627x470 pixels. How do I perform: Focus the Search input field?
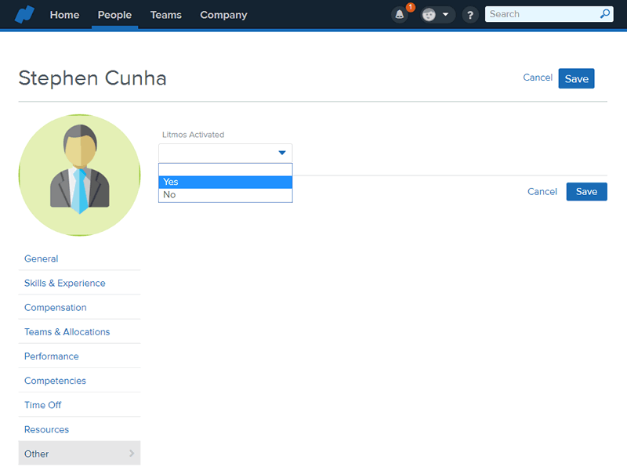549,14
